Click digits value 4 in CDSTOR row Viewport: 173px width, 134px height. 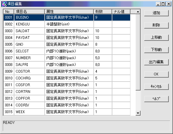103,71
